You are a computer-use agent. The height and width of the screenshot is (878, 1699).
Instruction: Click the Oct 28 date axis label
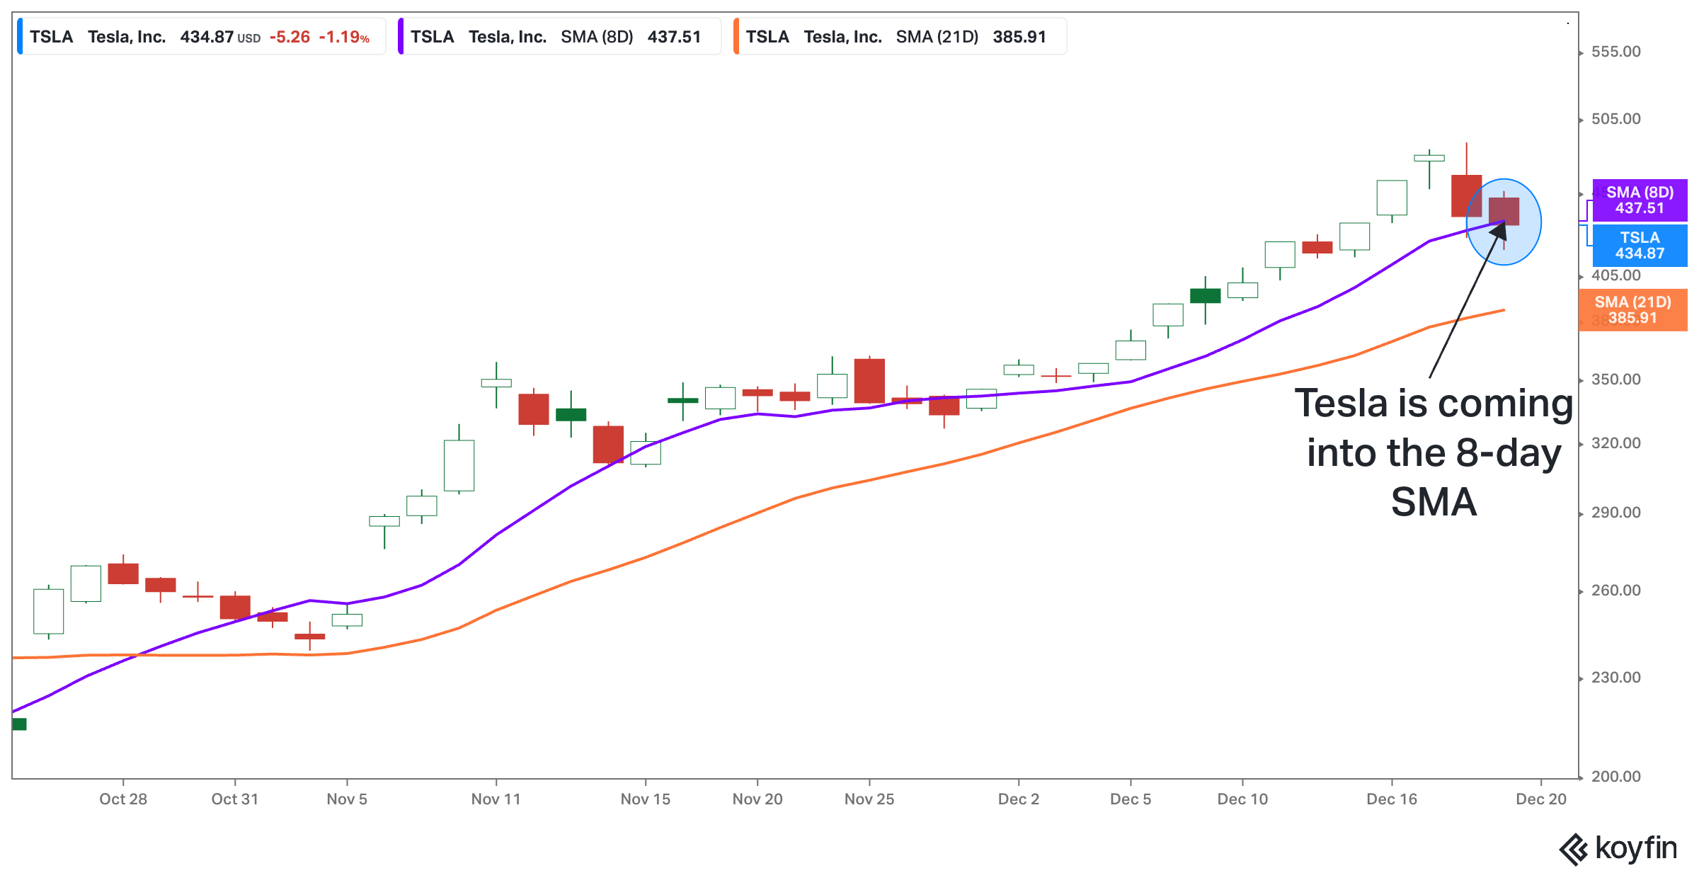click(x=123, y=799)
